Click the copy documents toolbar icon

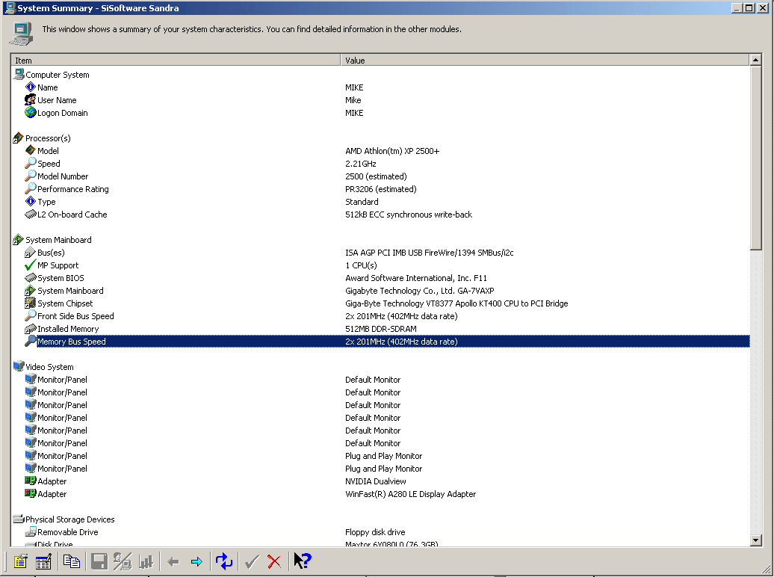coord(72,562)
